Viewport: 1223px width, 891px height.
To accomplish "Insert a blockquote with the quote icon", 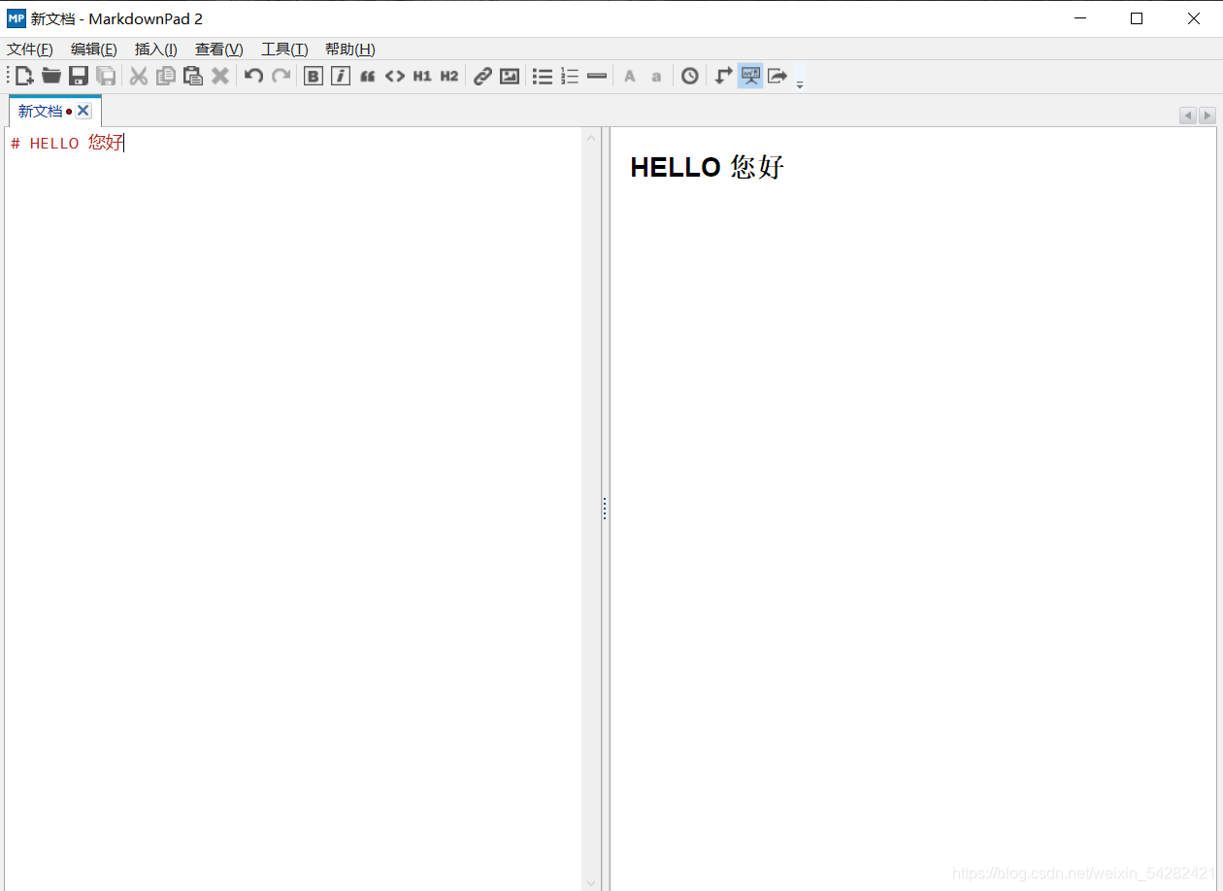I will [x=368, y=76].
